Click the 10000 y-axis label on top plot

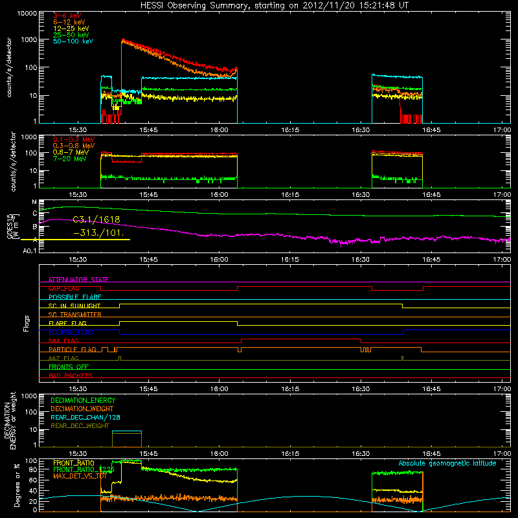tap(27, 14)
